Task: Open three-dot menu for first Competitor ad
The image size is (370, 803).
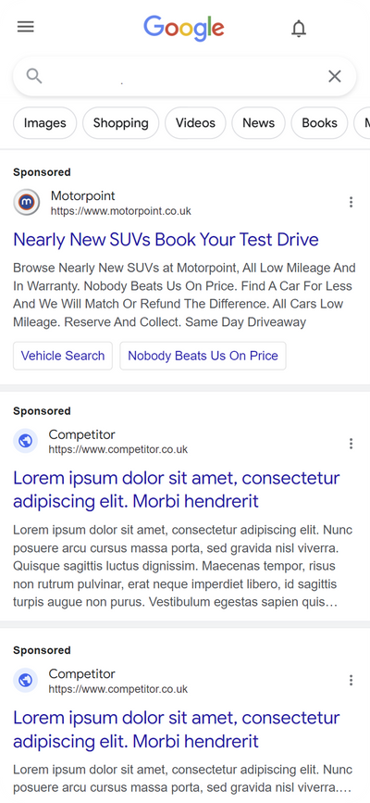Action: click(351, 444)
